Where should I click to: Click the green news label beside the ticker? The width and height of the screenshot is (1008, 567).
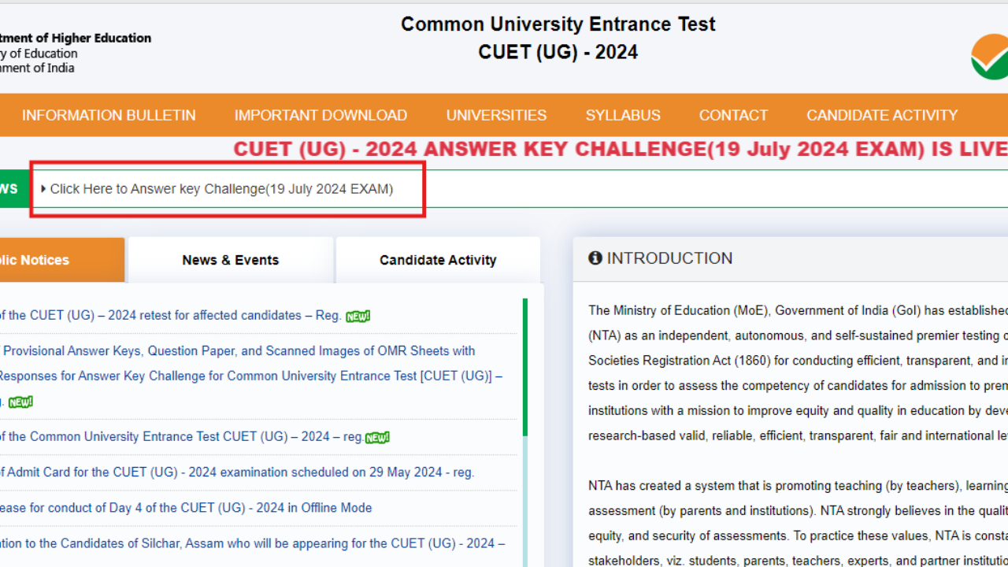coord(14,189)
